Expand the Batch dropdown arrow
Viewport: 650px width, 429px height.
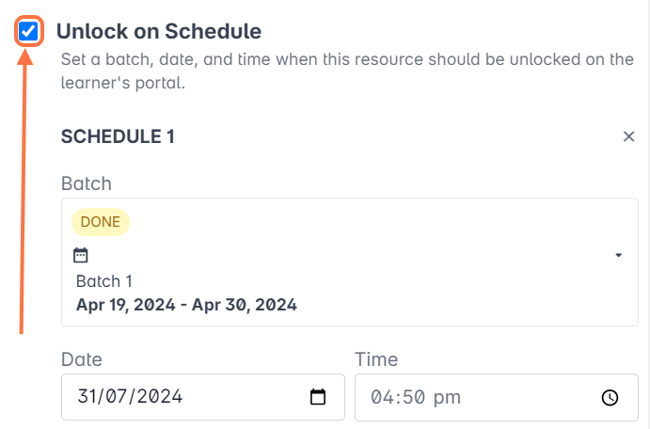(x=619, y=255)
